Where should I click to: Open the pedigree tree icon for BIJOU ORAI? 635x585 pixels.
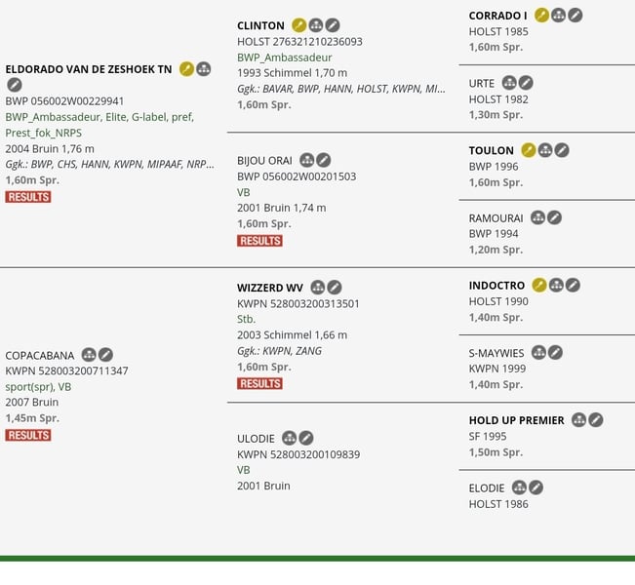pos(307,160)
